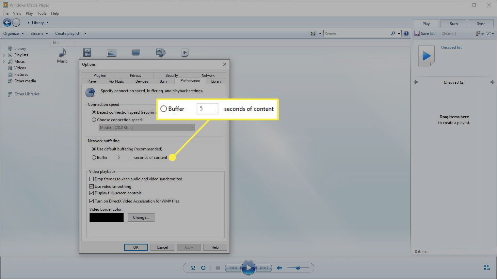Select the Buffer seconds radio button

[x=94, y=158]
